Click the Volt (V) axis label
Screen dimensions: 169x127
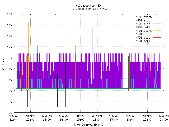click(x=3, y=63)
